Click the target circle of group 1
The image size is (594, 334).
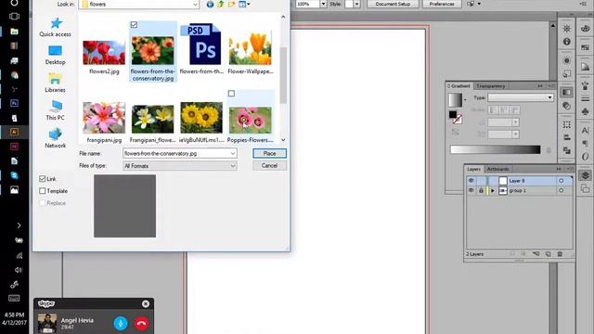click(x=561, y=190)
